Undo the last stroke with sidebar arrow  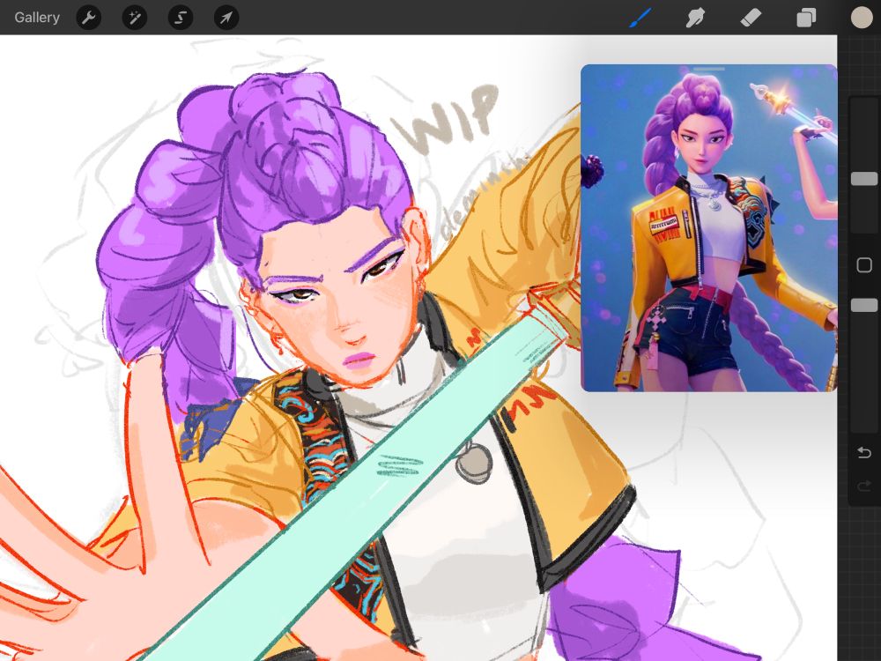point(864,452)
